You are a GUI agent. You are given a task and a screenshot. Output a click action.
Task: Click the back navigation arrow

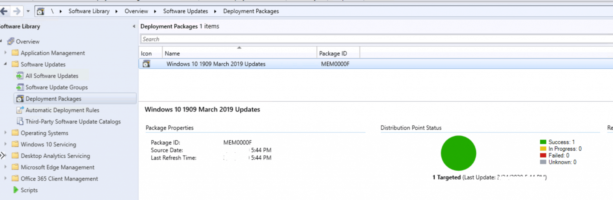pyautogui.click(x=4, y=11)
